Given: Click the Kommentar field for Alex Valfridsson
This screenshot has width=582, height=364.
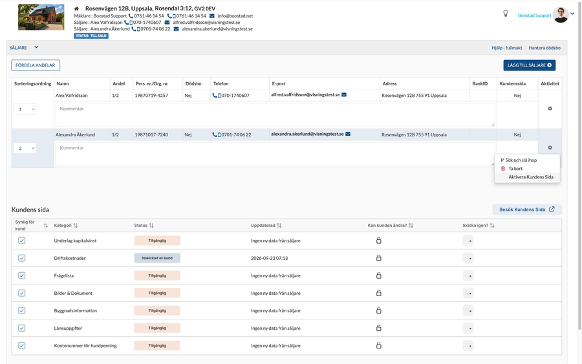Looking at the screenshot, I should (275, 115).
